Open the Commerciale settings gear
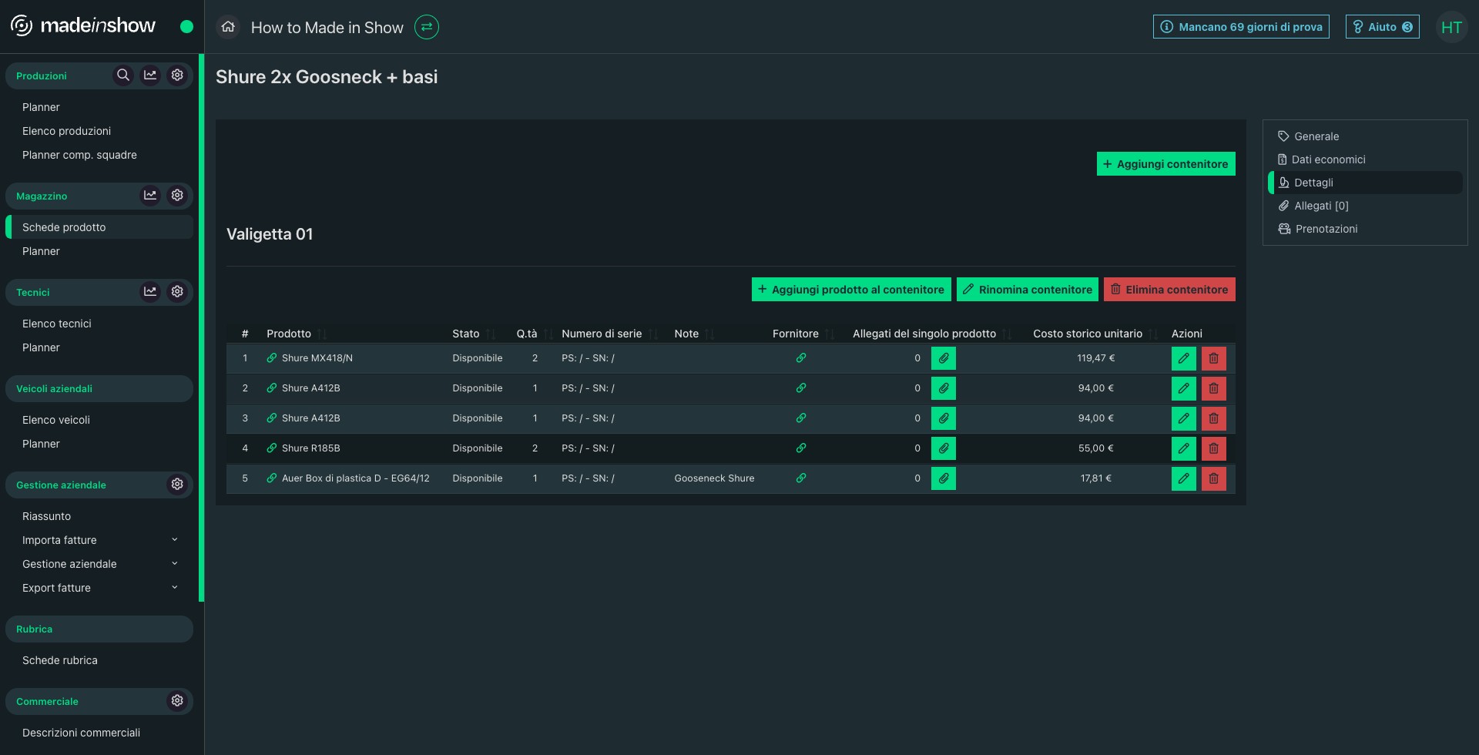This screenshot has width=1479, height=755. point(177,700)
